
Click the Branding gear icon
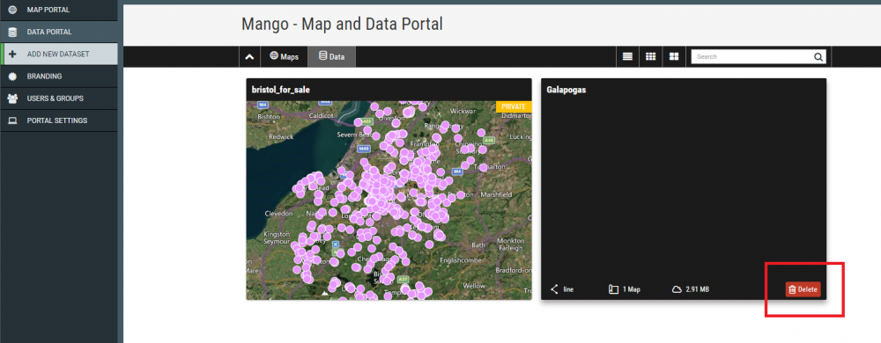(12, 77)
